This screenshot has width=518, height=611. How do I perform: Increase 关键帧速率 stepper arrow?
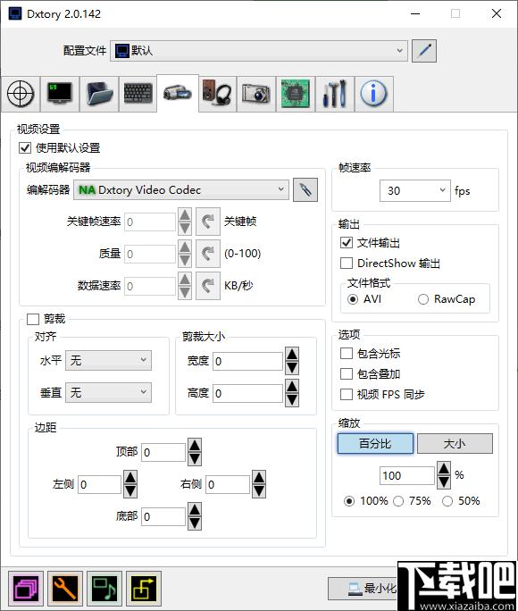coord(185,214)
